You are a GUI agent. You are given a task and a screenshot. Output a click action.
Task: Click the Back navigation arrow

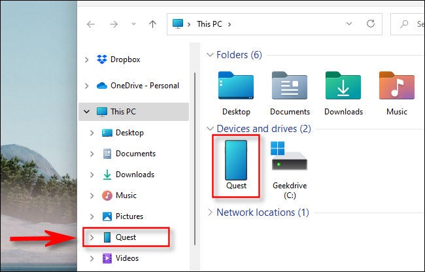click(x=91, y=24)
